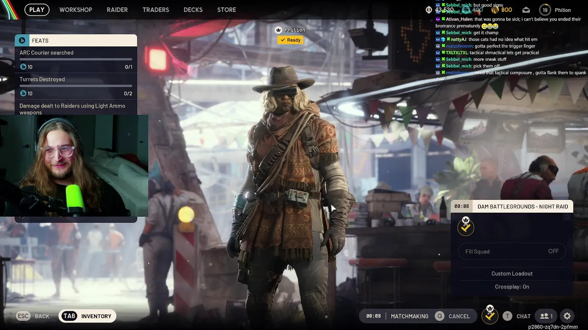Open Custom Loadout selection
Screen dimensions: 588x330
pos(512,274)
